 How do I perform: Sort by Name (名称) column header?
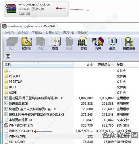[38, 65]
